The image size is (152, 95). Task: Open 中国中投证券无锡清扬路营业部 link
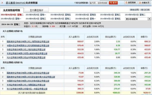[x=28, y=46]
